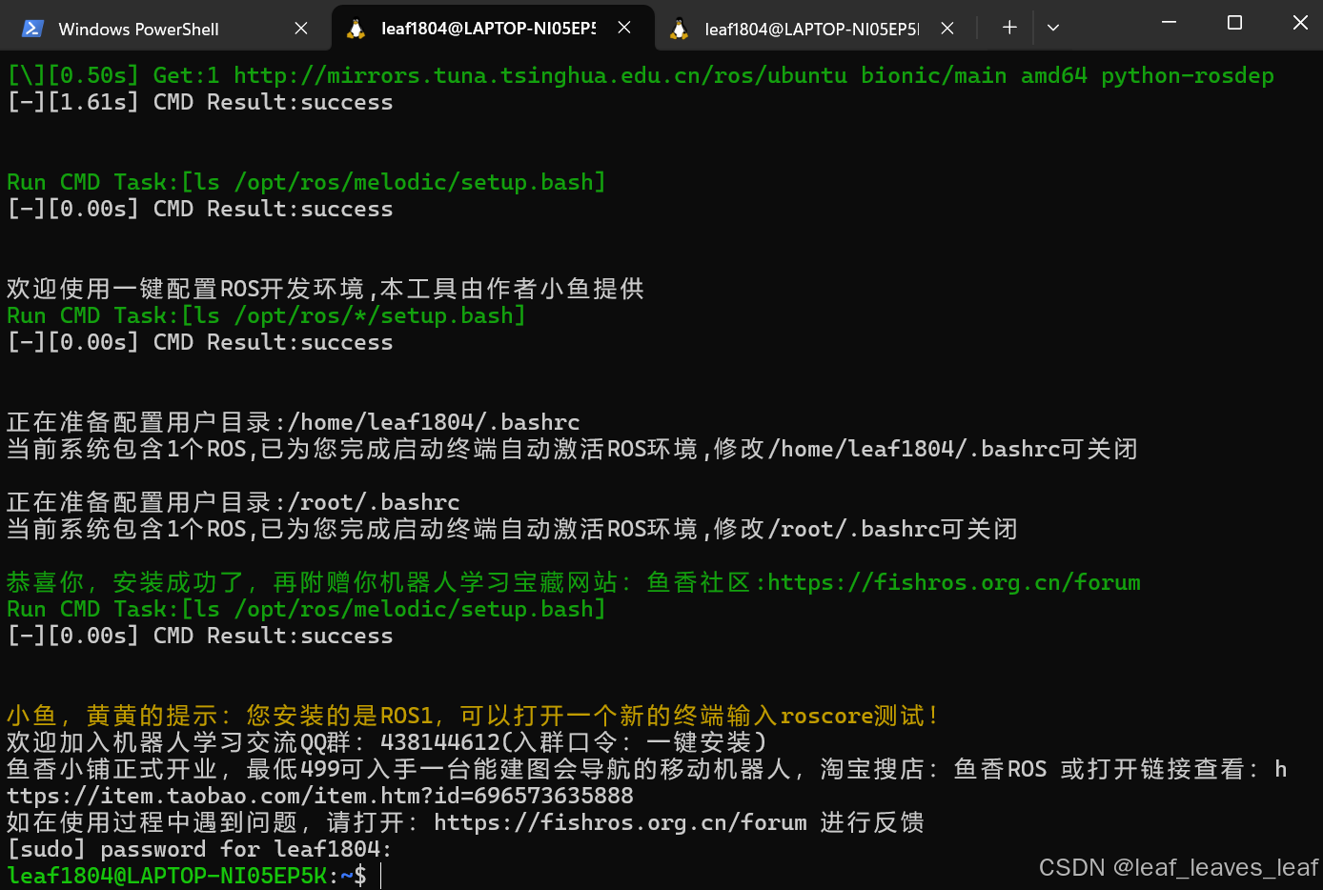Open a new tab with plus button

pyautogui.click(x=1009, y=28)
